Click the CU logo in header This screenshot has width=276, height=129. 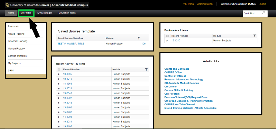pos(7,5)
